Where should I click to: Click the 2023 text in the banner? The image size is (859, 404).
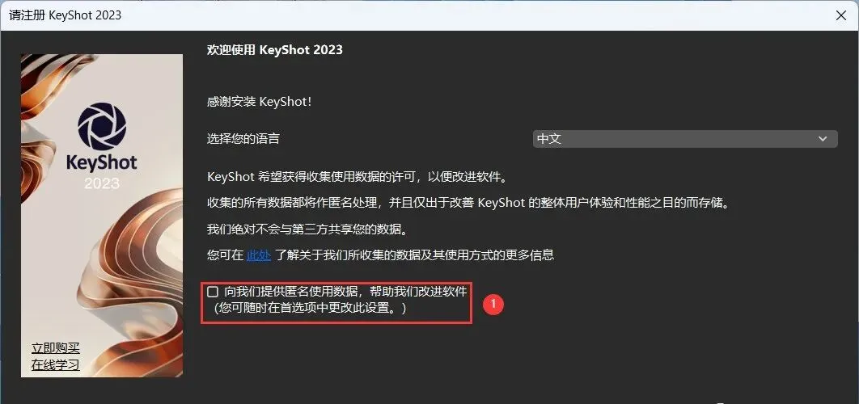[102, 183]
